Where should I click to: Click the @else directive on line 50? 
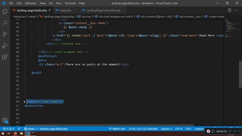click(x=42, y=60)
